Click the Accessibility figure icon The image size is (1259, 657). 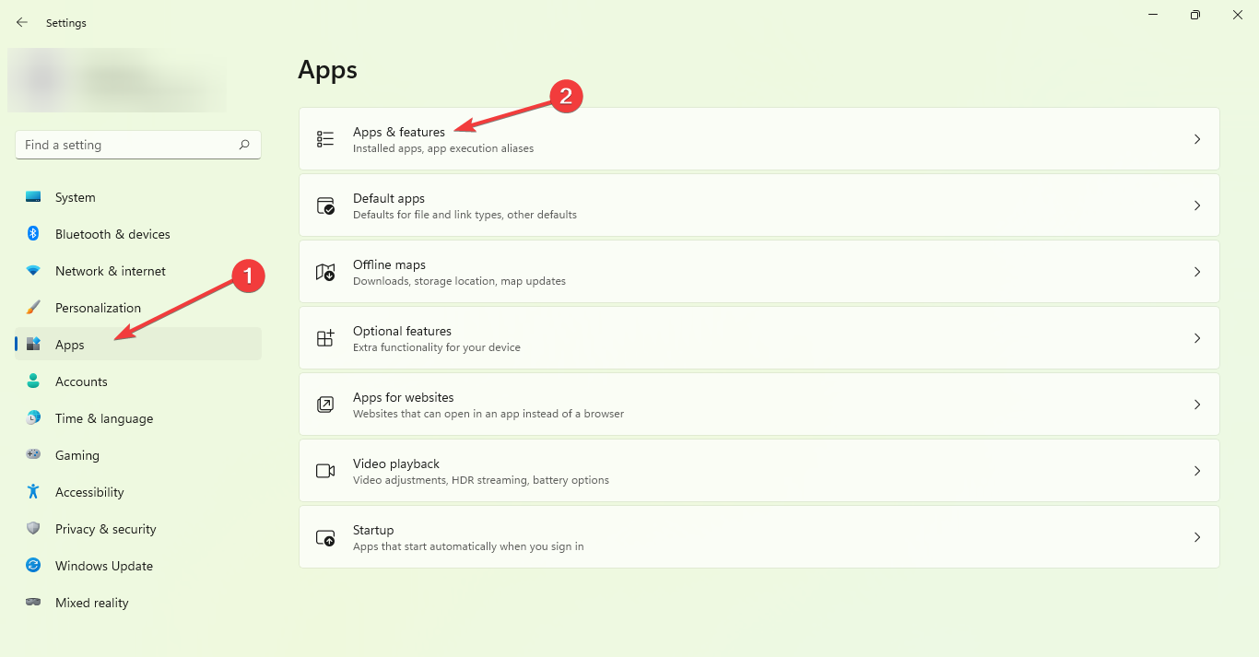33,492
